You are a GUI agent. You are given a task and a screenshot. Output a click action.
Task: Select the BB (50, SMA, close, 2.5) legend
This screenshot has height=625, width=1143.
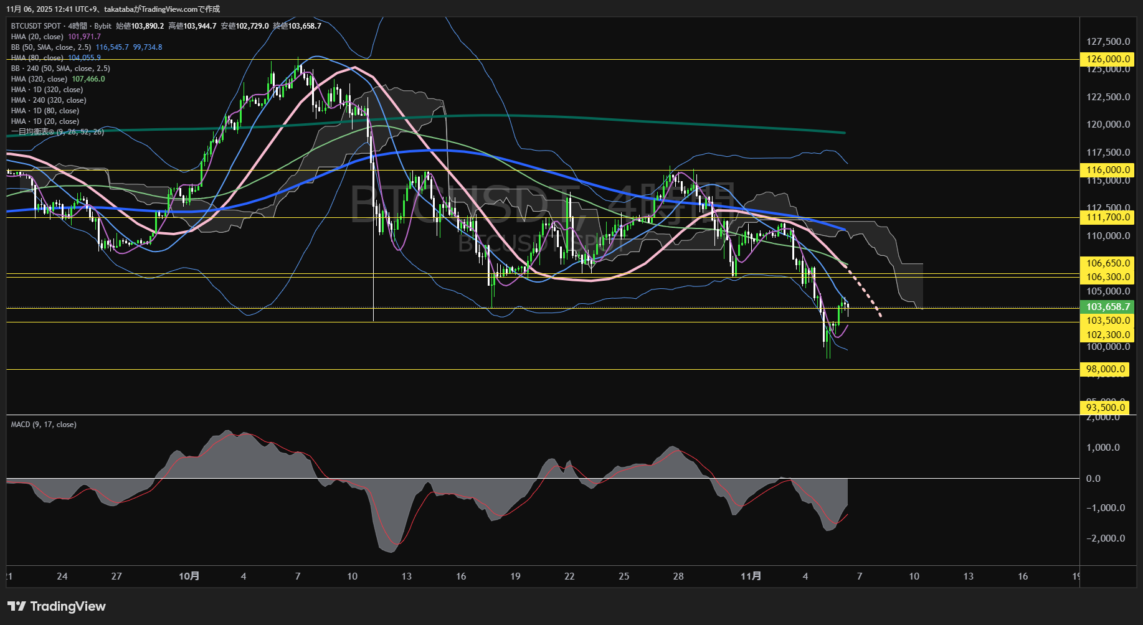click(51, 47)
